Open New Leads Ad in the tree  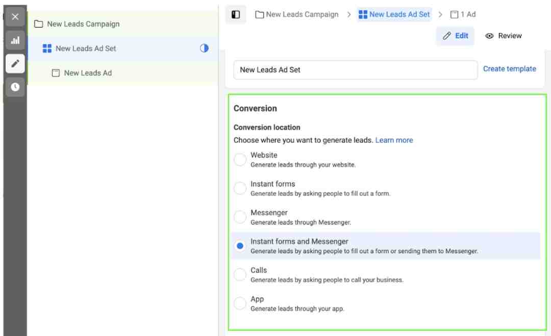pyautogui.click(x=122, y=73)
